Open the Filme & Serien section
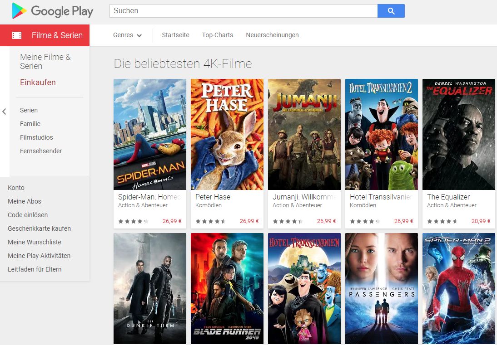This screenshot has width=497, height=345. point(45,35)
